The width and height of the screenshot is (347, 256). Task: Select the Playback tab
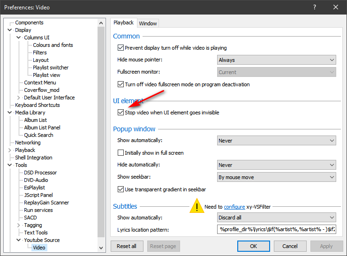pyautogui.click(x=124, y=23)
